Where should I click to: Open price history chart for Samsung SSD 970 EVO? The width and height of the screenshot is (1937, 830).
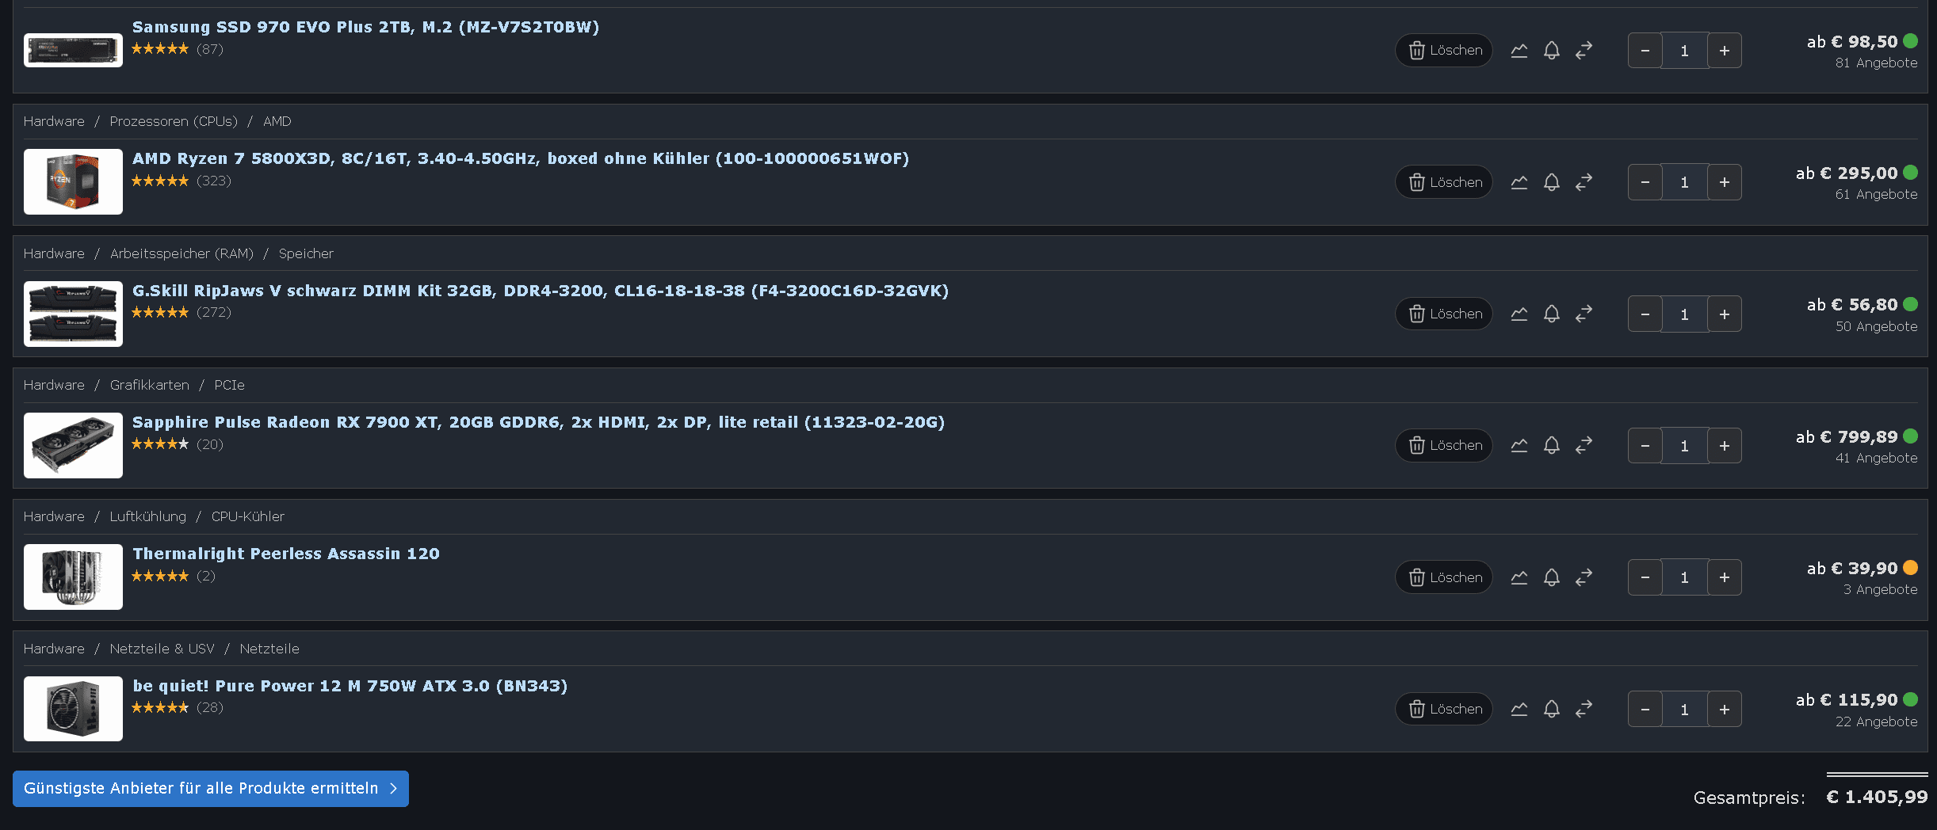pos(1519,51)
